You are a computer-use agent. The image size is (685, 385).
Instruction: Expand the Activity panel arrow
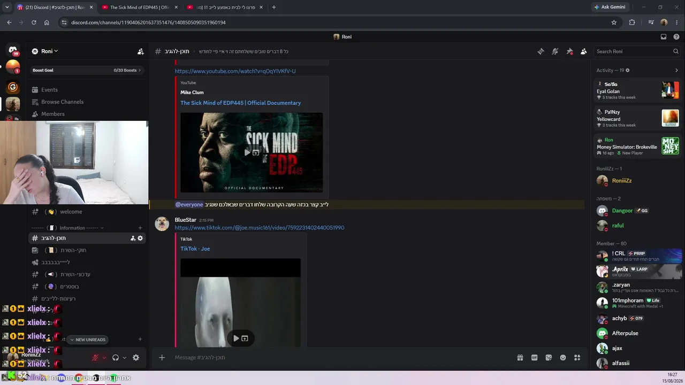(676, 70)
